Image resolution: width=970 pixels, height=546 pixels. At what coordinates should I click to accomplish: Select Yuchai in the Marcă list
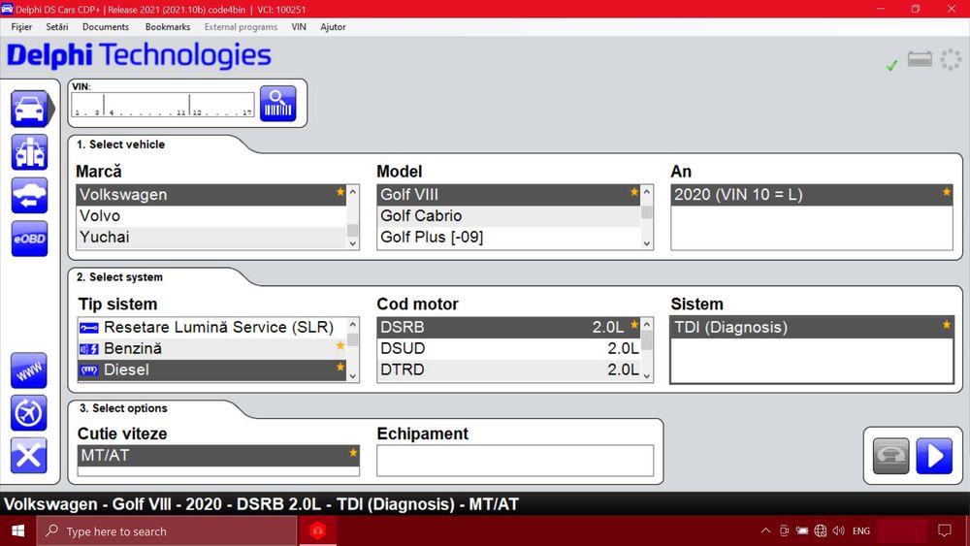coord(210,237)
